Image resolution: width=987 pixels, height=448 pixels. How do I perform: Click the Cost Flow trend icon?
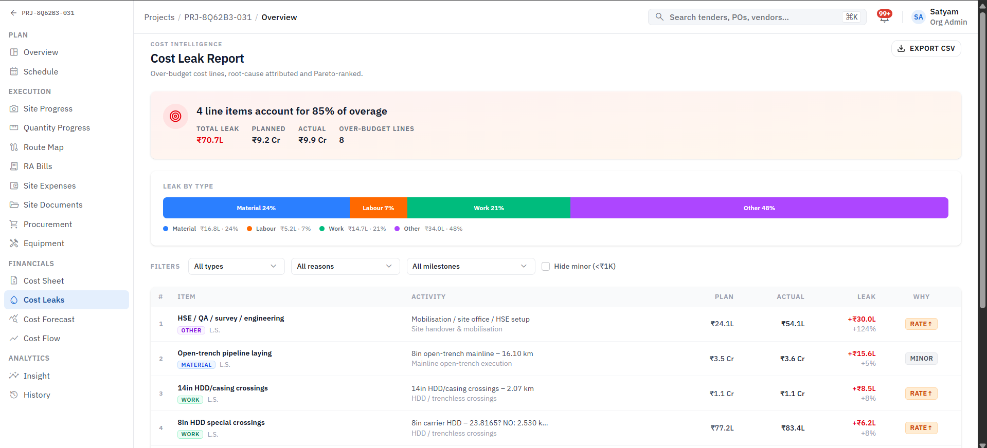tap(14, 339)
